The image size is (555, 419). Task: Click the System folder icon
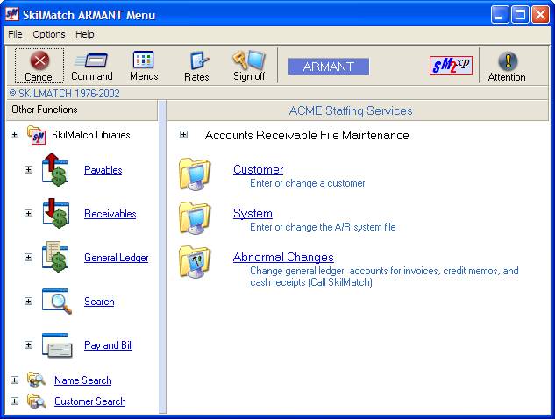pyautogui.click(x=195, y=218)
